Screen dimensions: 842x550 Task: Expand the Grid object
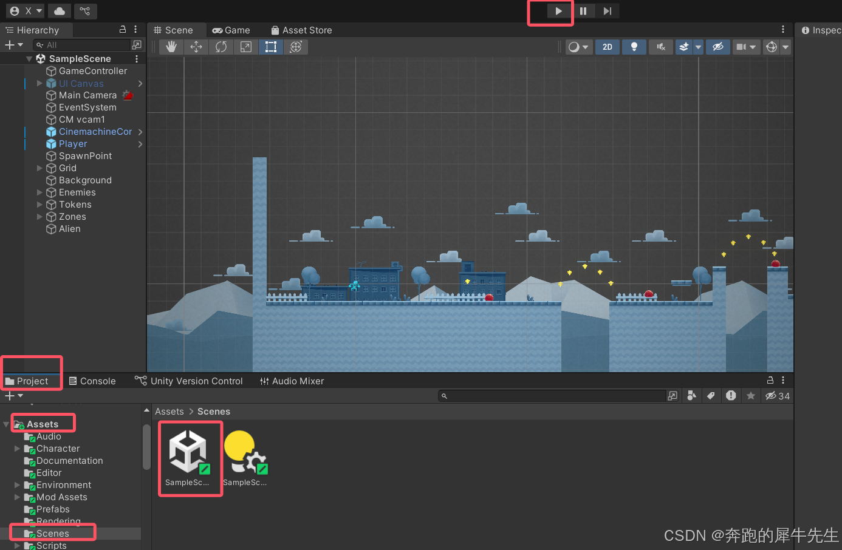click(x=39, y=168)
